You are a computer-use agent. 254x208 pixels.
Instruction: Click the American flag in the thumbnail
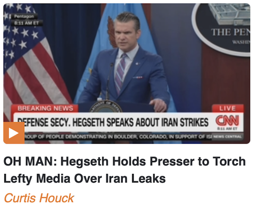click(32, 62)
